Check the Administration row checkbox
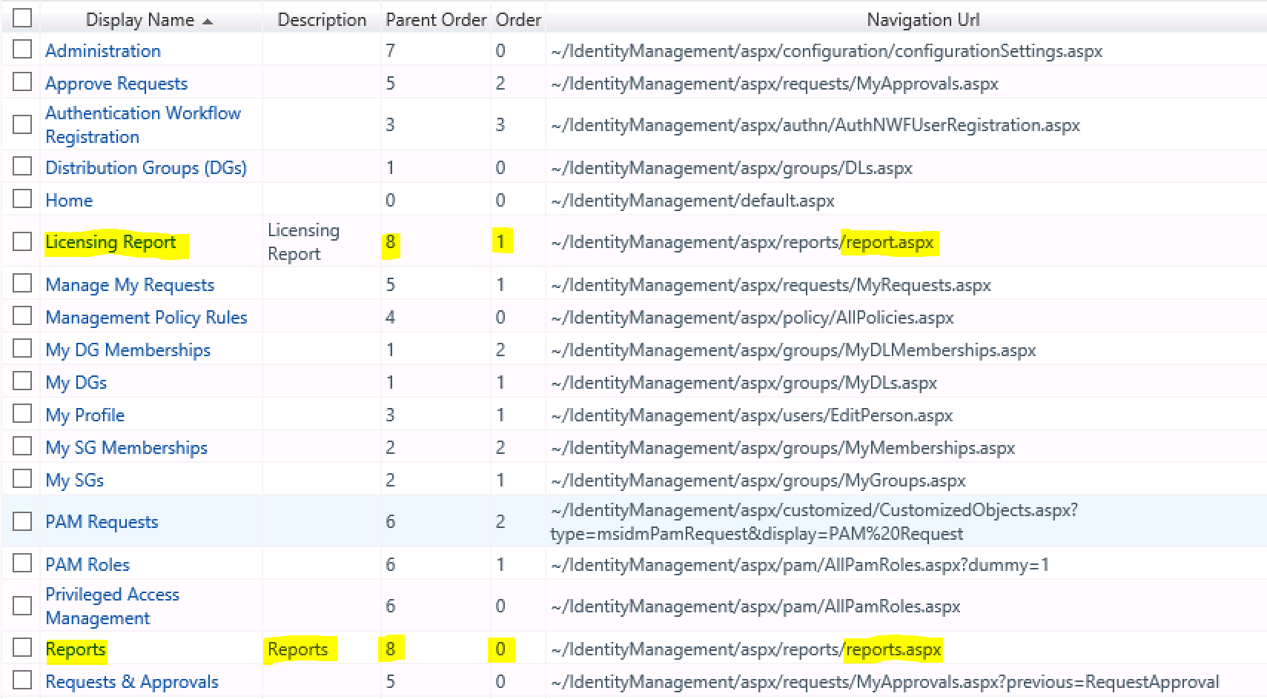The image size is (1267, 699). click(22, 50)
